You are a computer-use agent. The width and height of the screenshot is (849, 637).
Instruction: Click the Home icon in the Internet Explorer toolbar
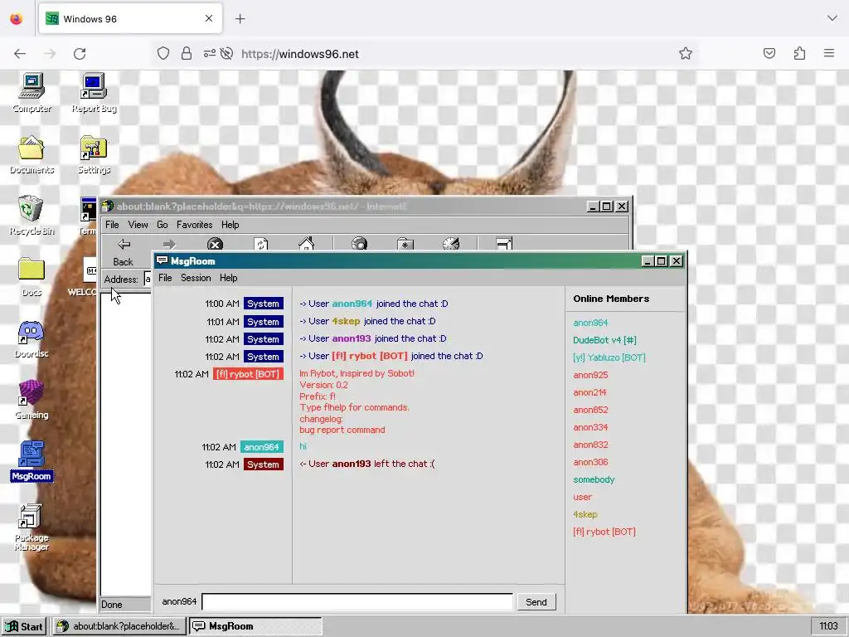click(307, 245)
